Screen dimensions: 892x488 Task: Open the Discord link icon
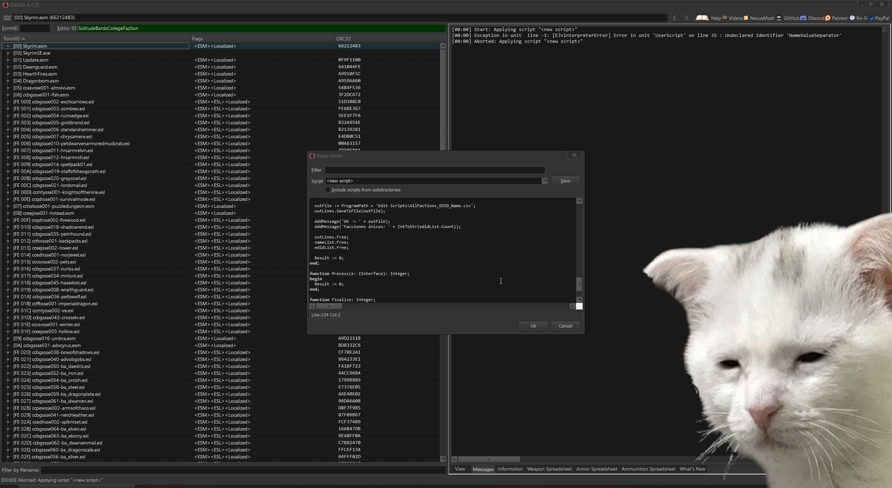(x=803, y=18)
